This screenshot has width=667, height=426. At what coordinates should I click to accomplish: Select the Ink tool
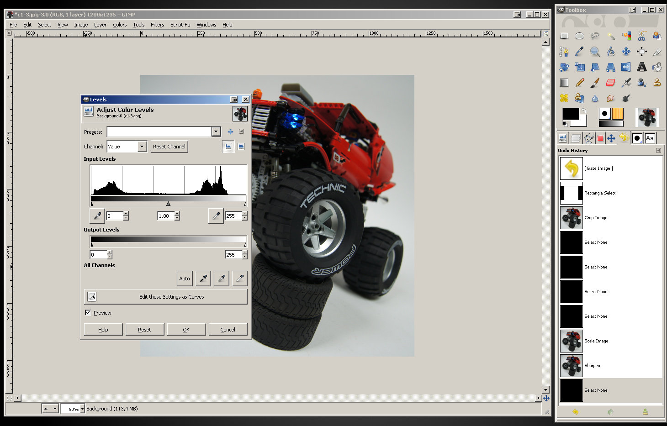tap(642, 83)
